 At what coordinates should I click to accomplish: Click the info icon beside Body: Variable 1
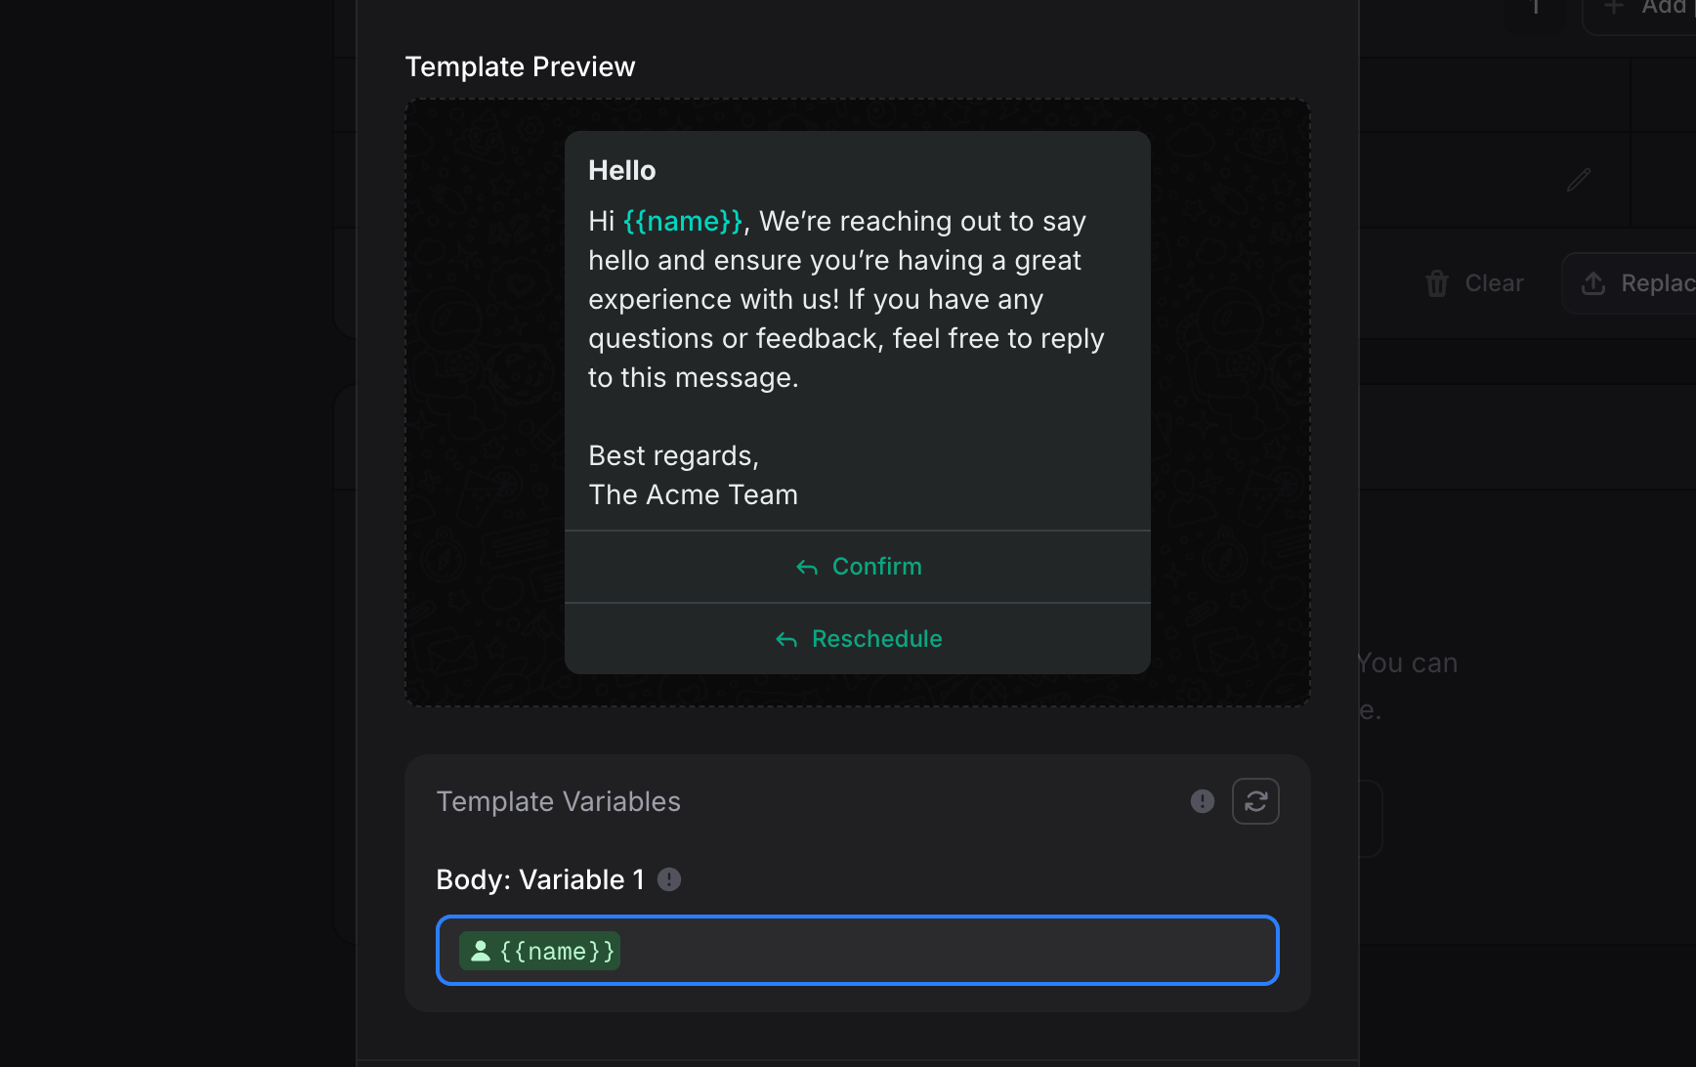point(669,878)
